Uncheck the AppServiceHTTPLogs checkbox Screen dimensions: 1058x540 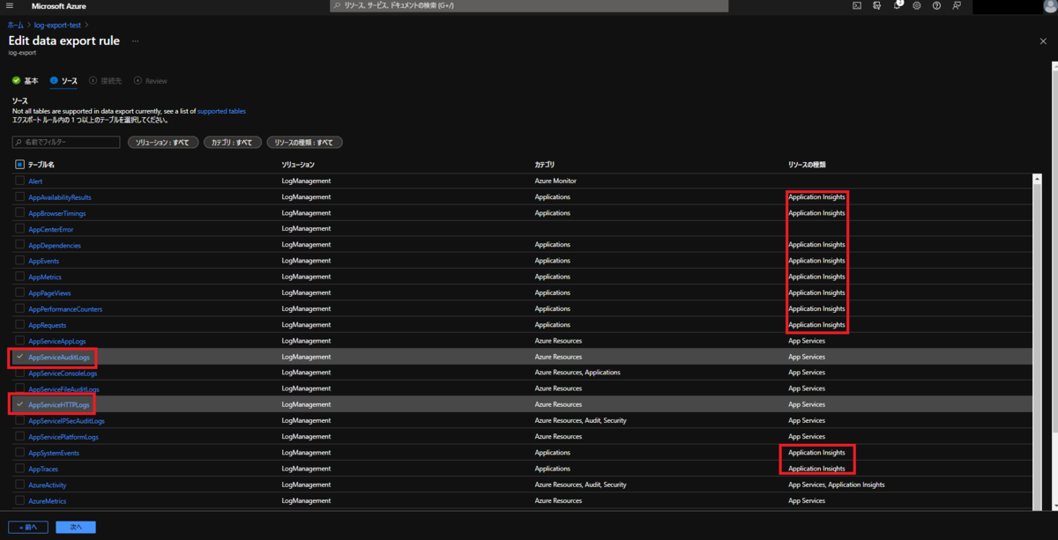click(19, 404)
